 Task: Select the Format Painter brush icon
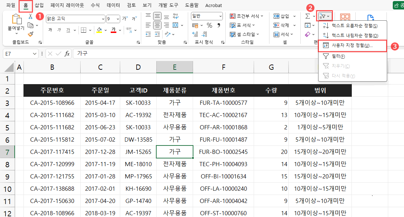tap(31, 34)
